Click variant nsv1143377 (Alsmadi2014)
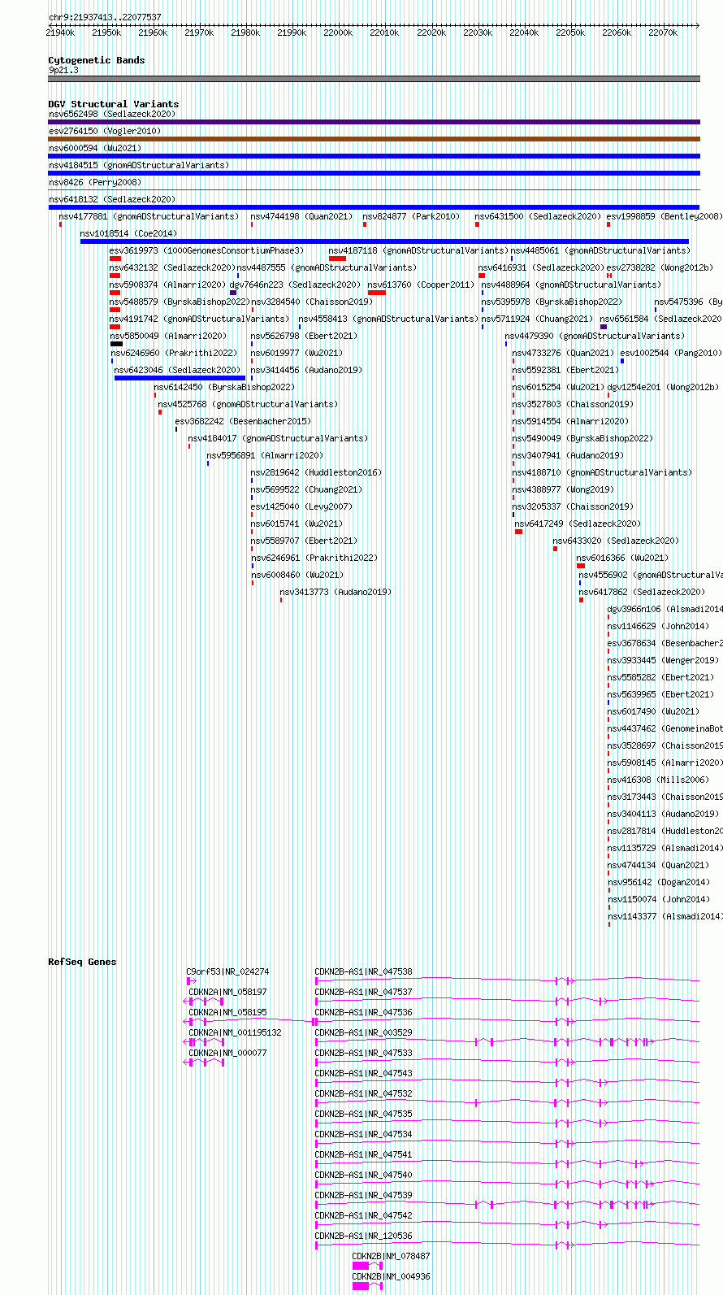This screenshot has height=1295, width=723. click(x=665, y=916)
